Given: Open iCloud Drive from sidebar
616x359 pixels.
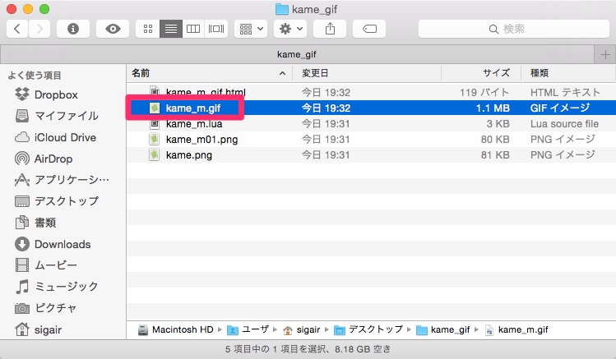Looking at the screenshot, I should coord(64,137).
